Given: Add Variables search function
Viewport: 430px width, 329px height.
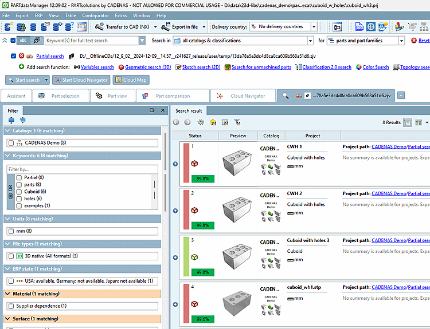Looking at the screenshot, I should coord(97,67).
